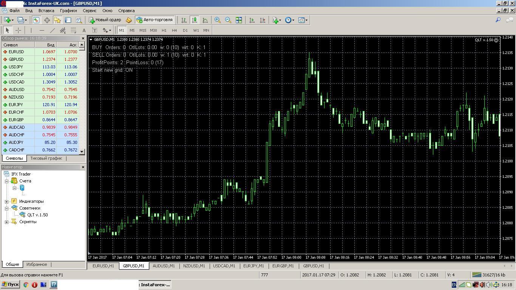The image size is (516, 290).
Task: Tile chart windows with grid icon
Action: coord(239,20)
